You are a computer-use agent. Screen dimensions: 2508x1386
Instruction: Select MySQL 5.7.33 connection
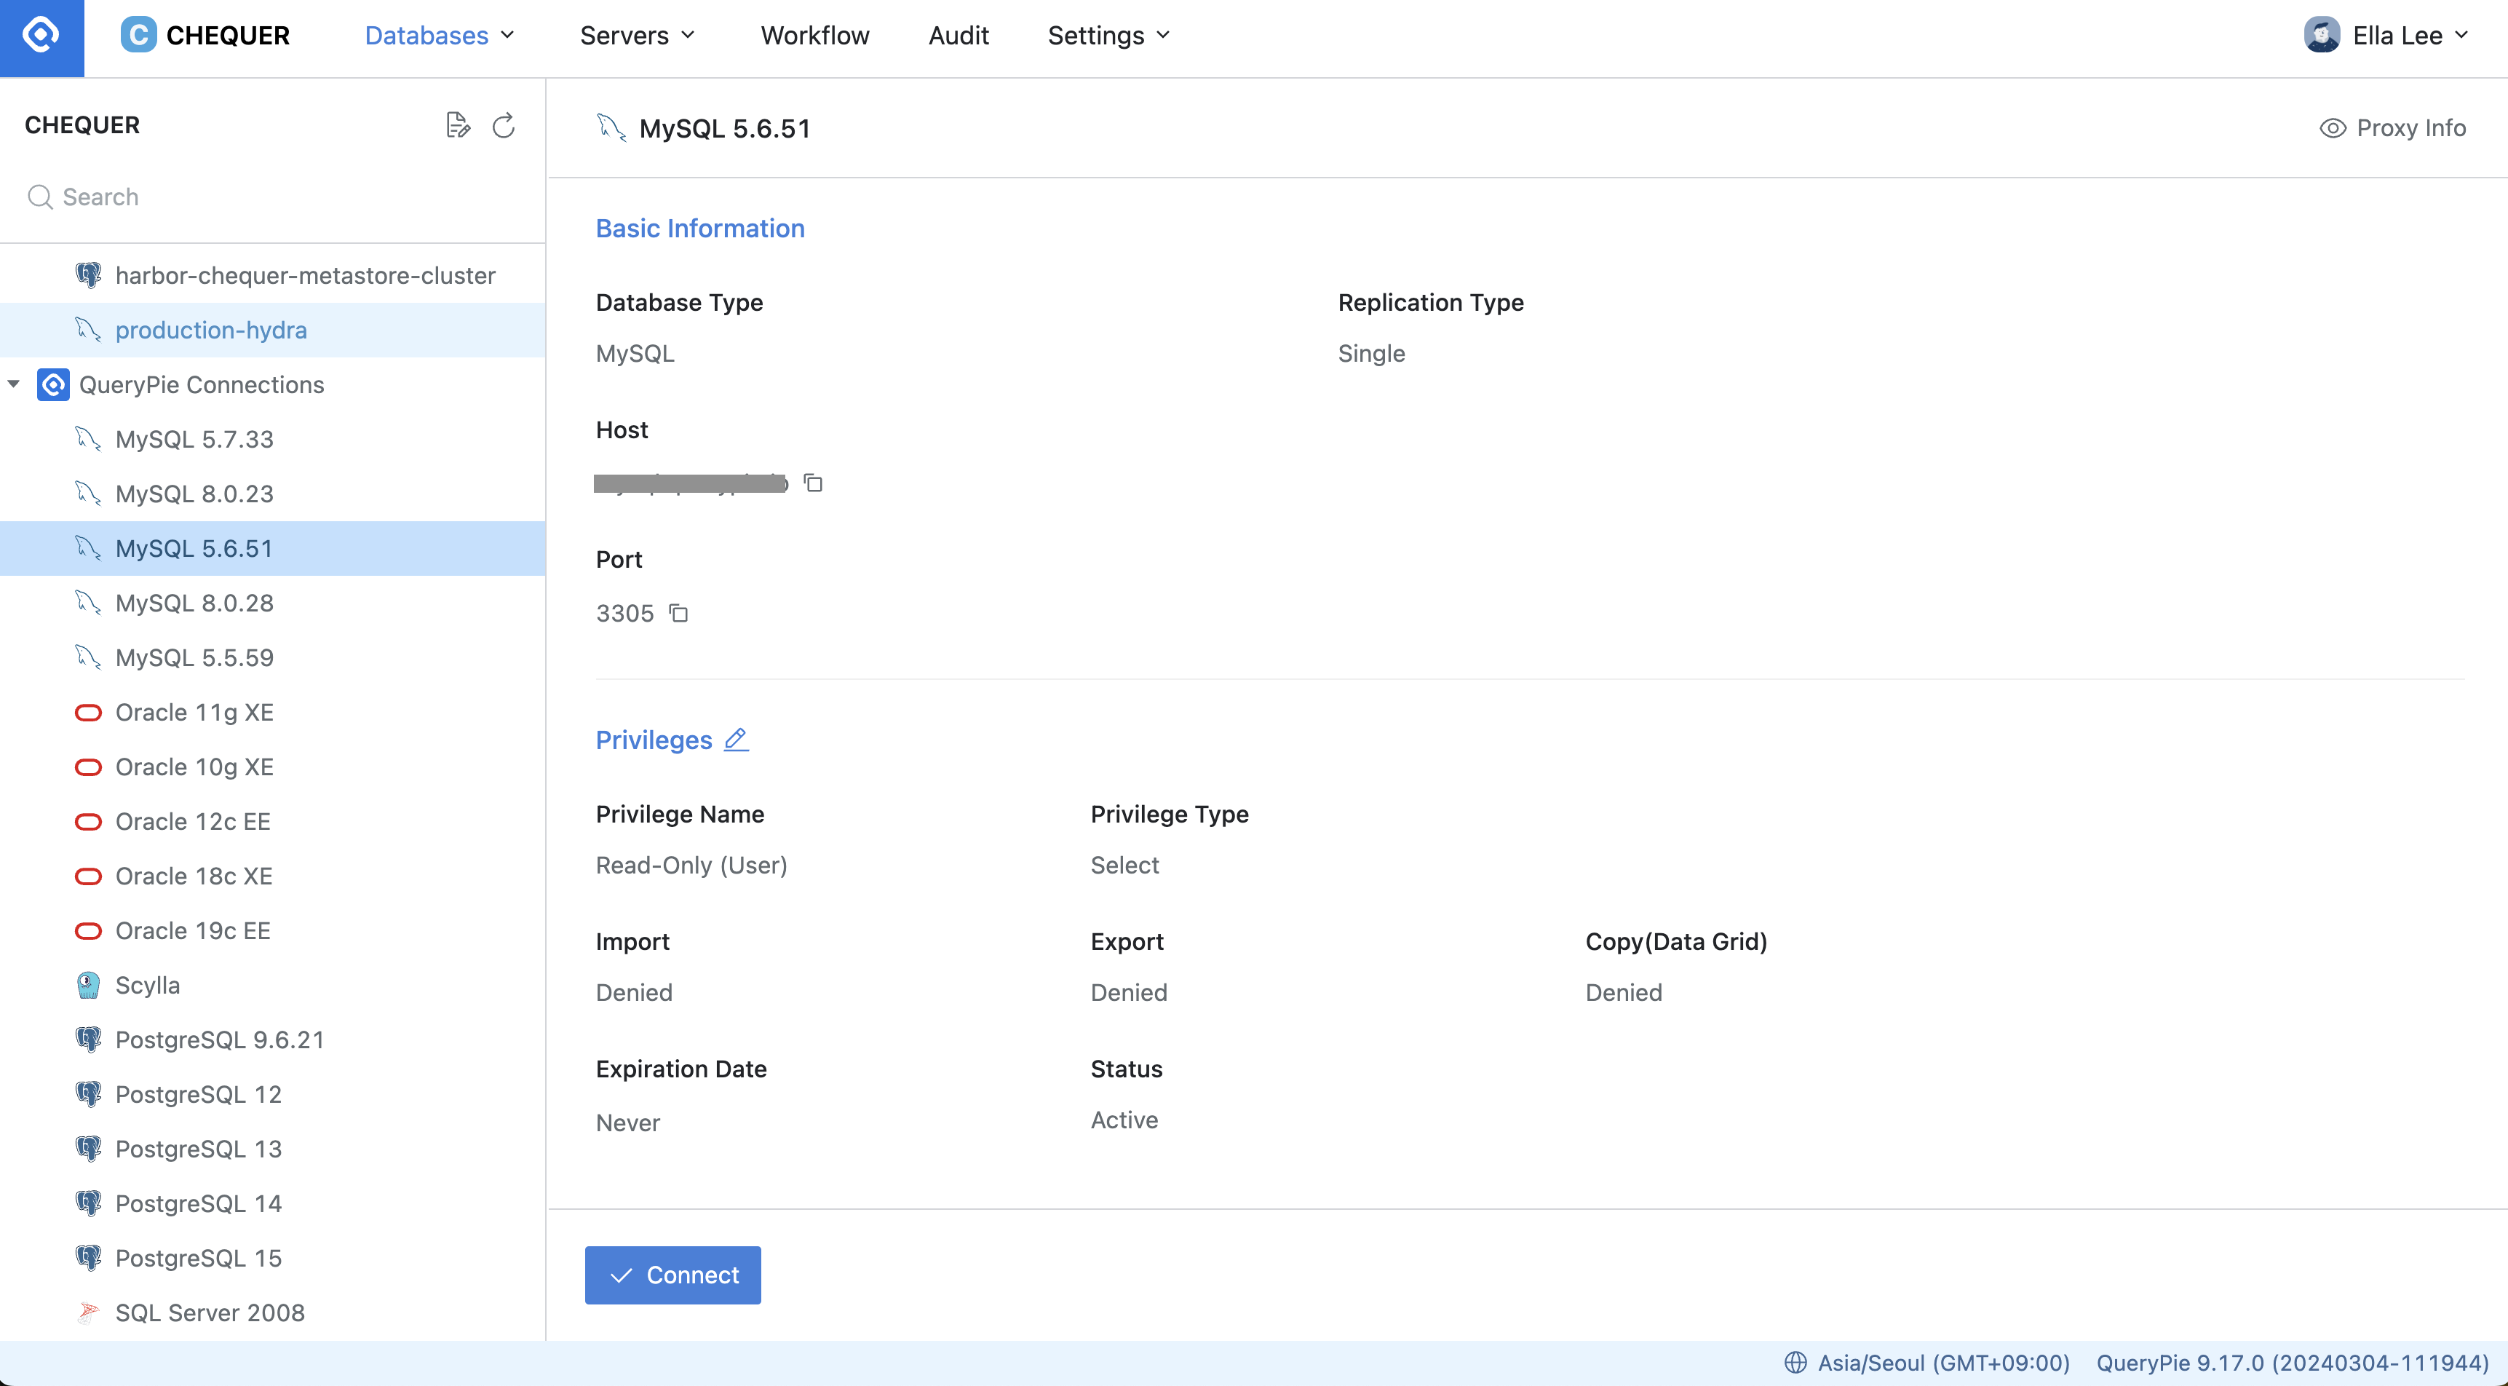click(273, 439)
